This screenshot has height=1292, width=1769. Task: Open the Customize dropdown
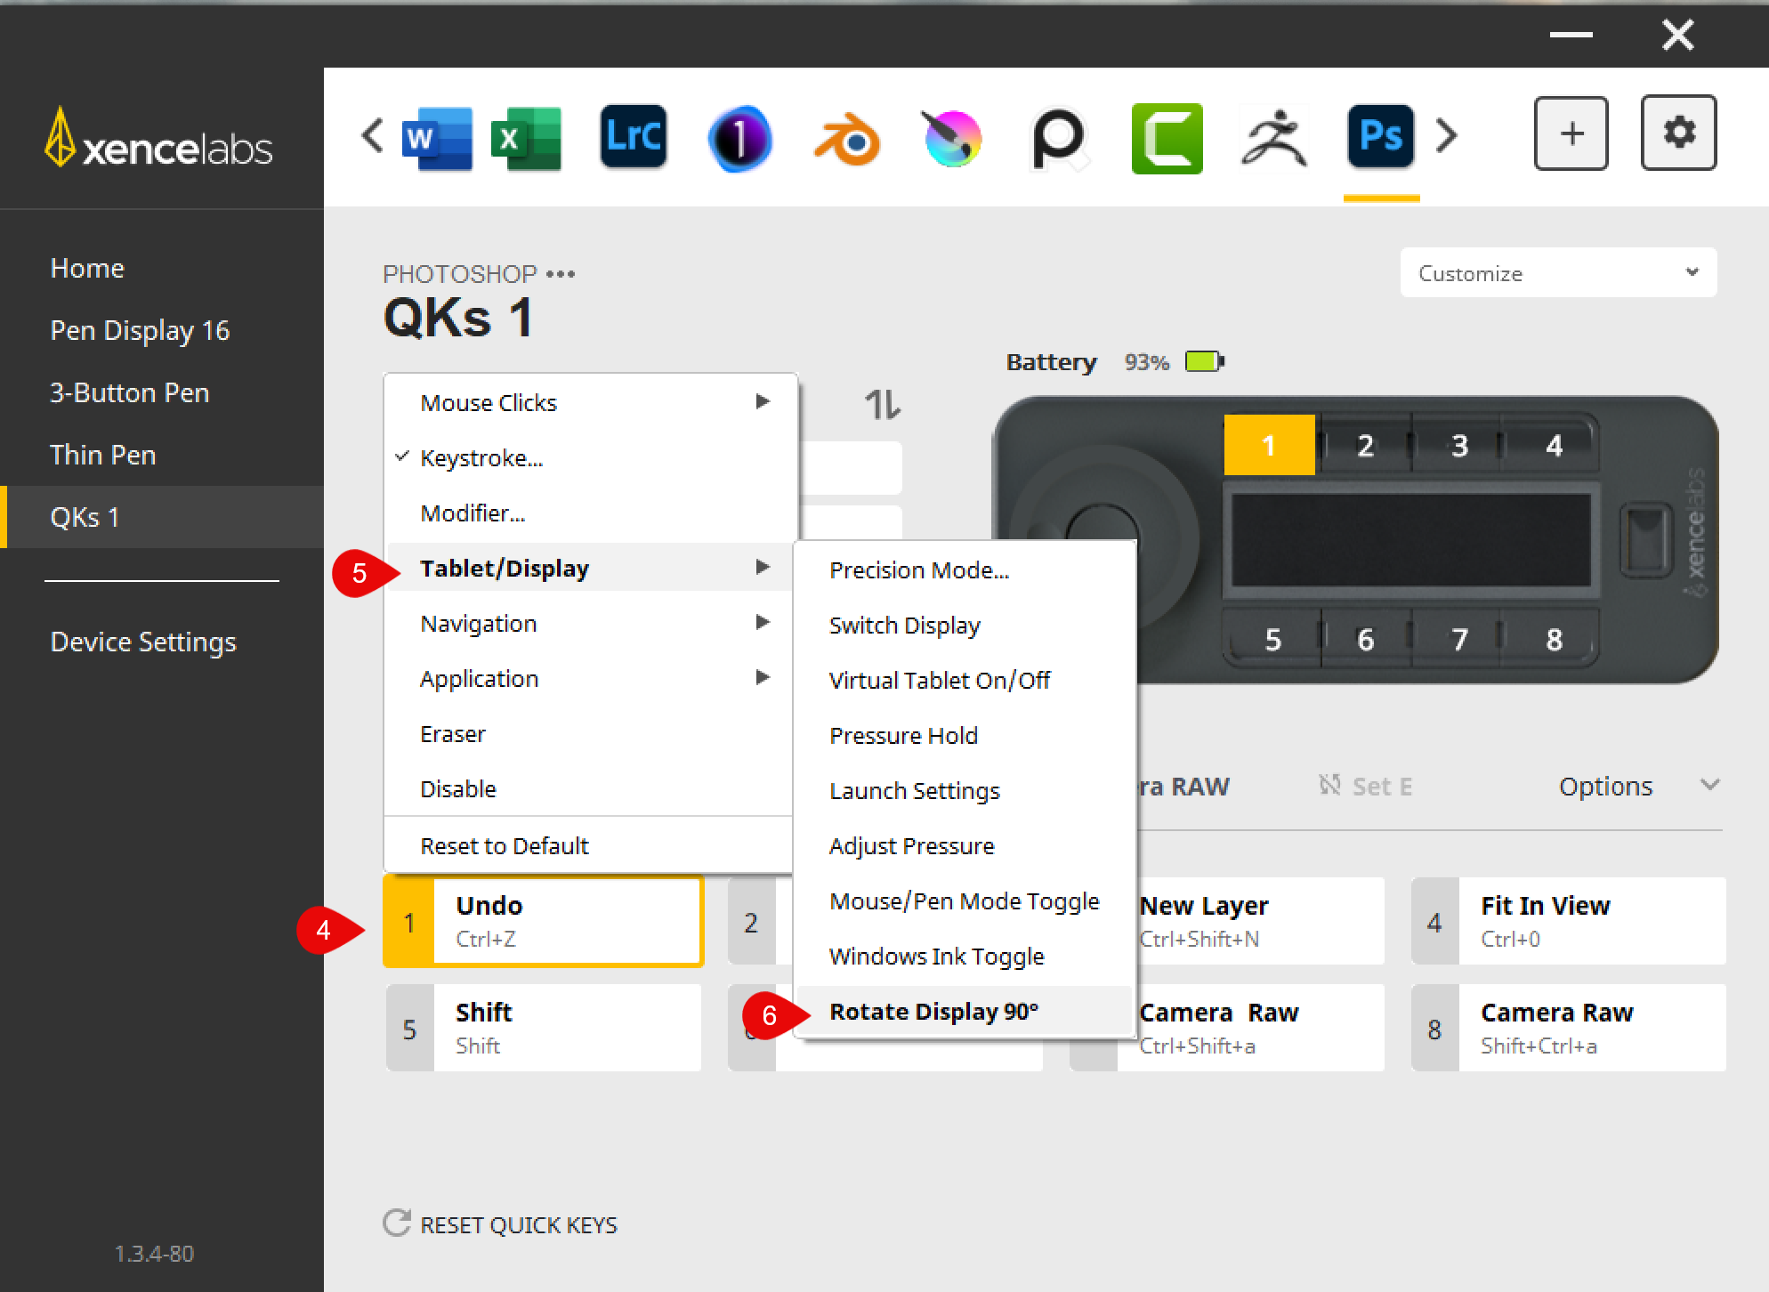pos(1557,273)
